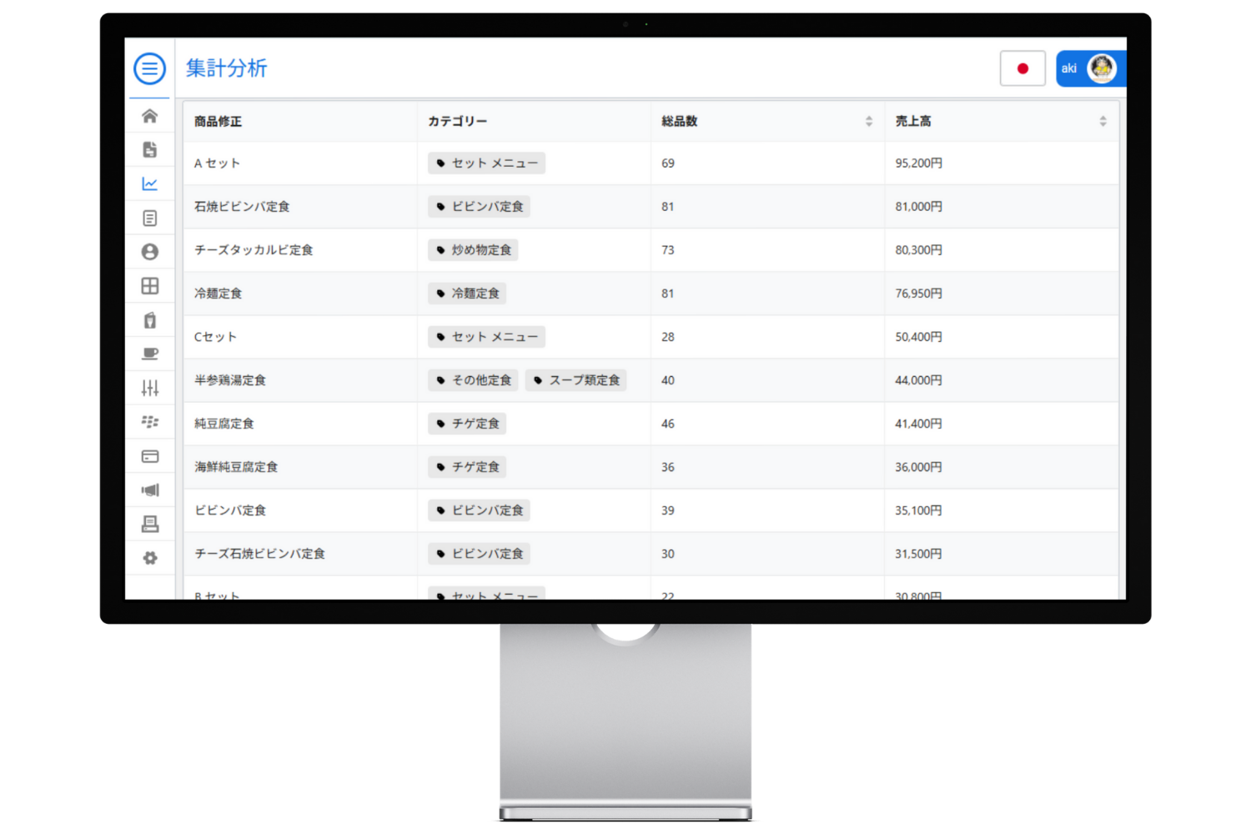Open the printer settings icon
Image resolution: width=1251 pixels, height=834 pixels.
pyautogui.click(x=150, y=524)
